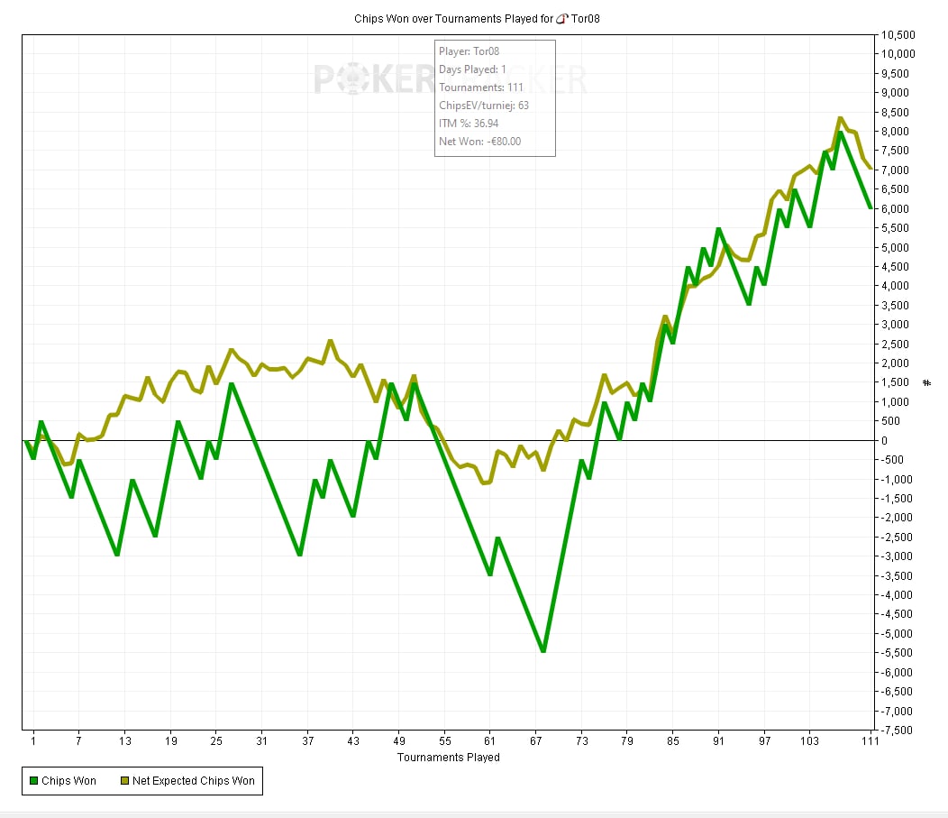Viewport: 948px width, 818px height.
Task: Click the x-axis tick label 67
Action: [x=535, y=740]
